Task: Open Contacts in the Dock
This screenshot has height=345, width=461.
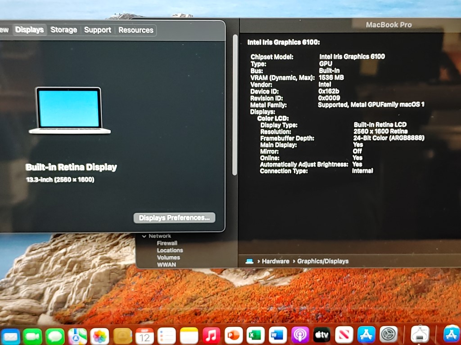Action: [122, 336]
